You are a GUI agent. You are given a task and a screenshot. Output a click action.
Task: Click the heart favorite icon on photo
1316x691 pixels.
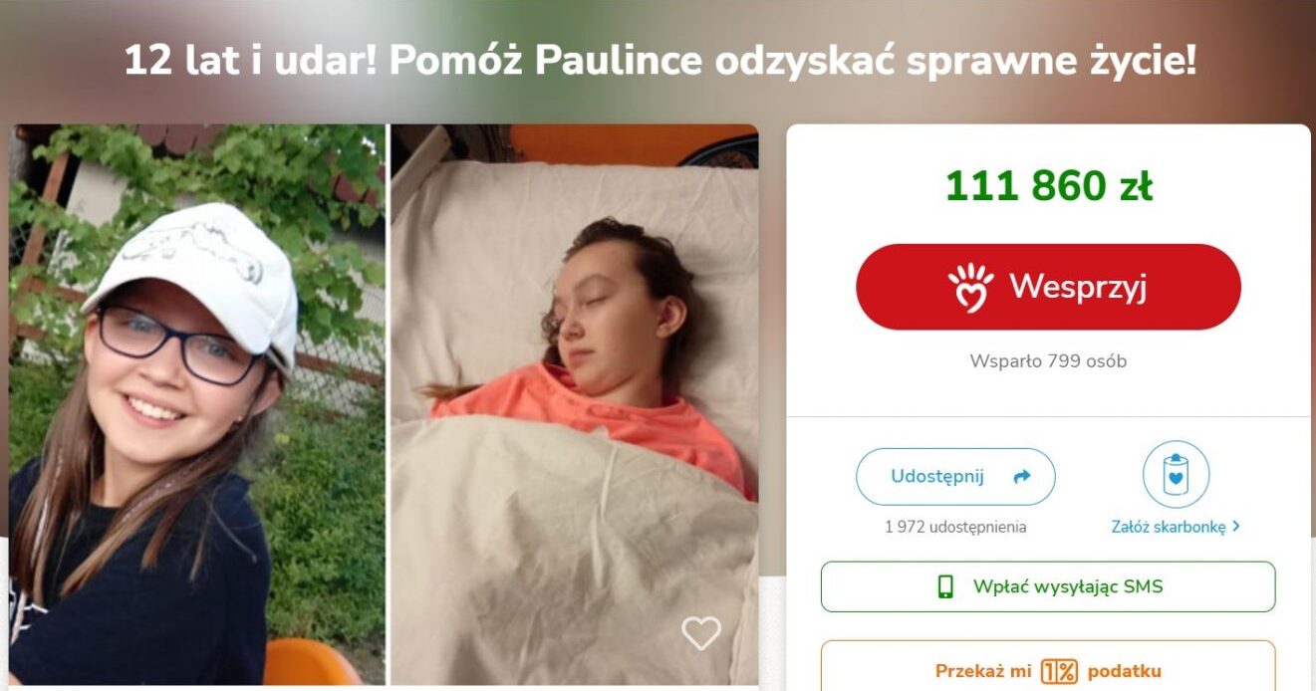pyautogui.click(x=700, y=632)
